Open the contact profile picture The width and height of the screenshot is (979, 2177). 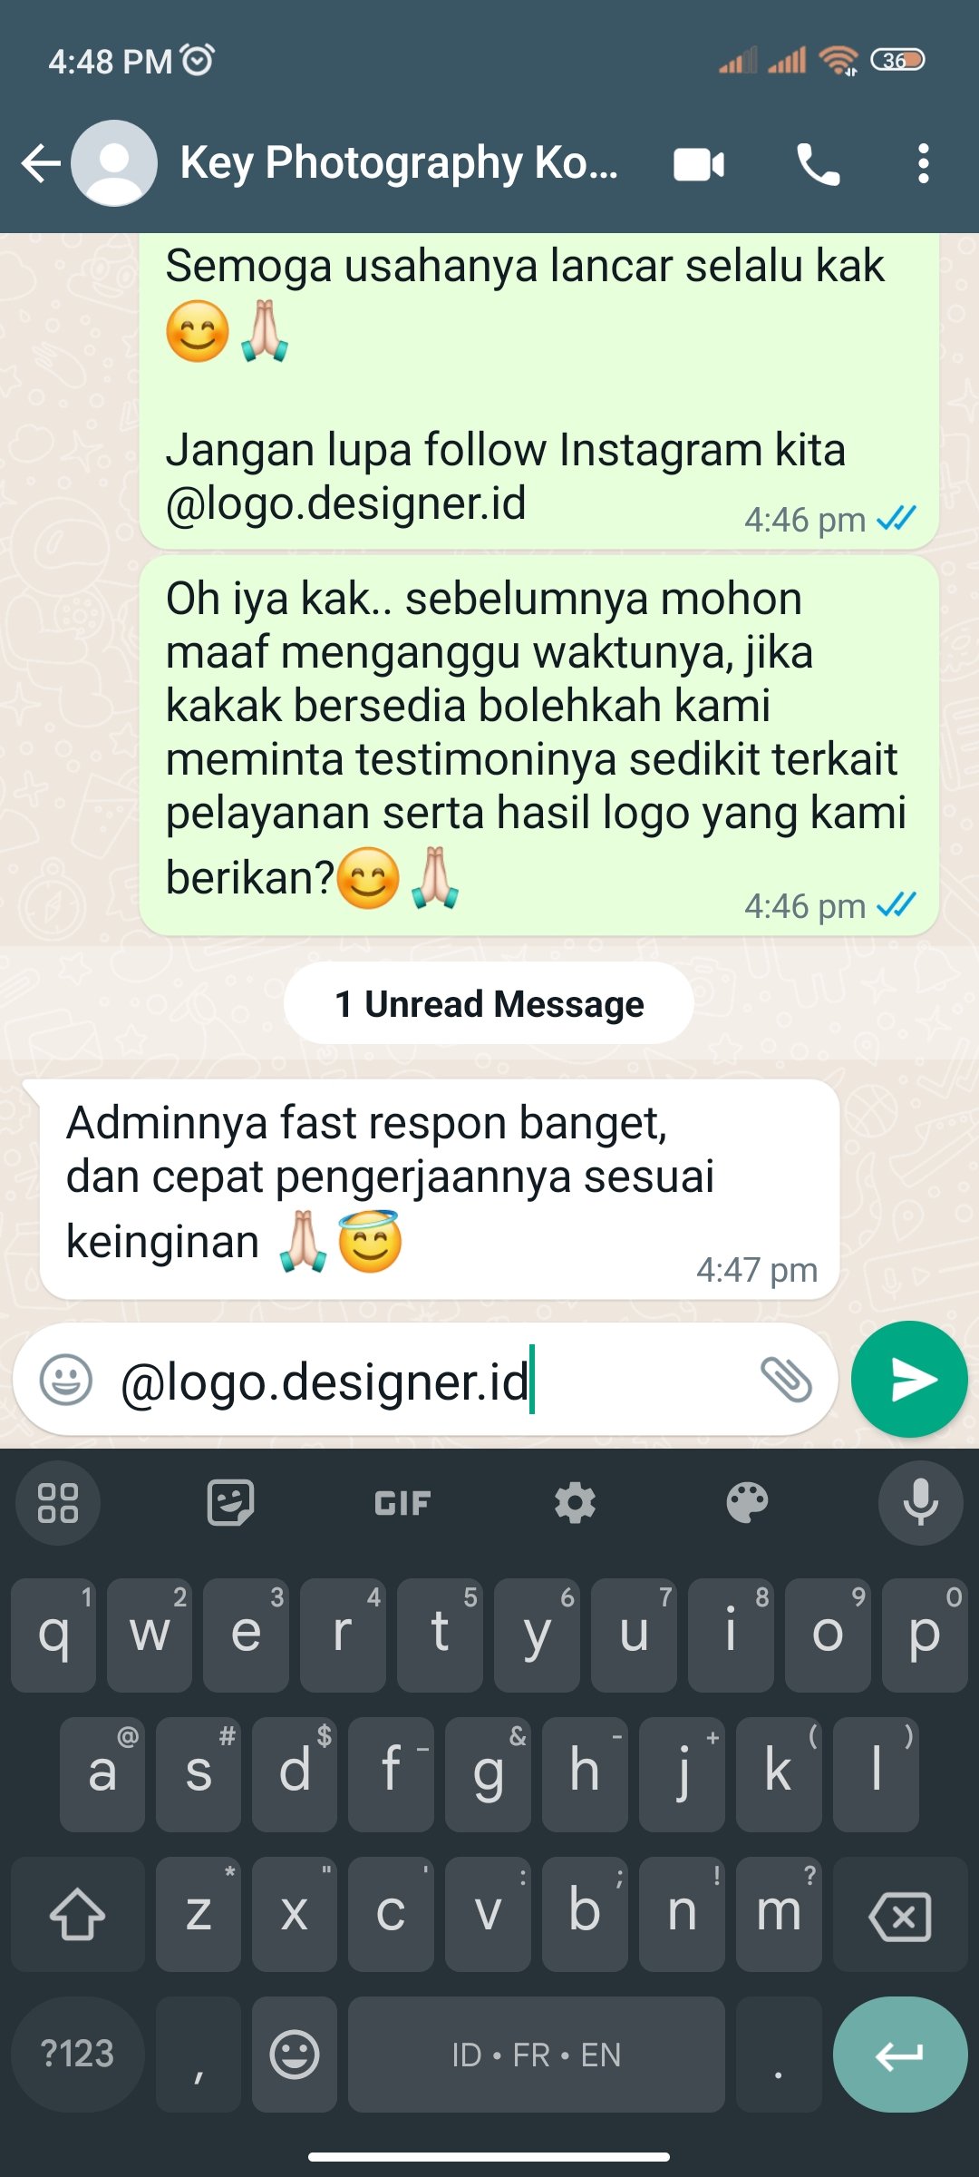(x=114, y=163)
